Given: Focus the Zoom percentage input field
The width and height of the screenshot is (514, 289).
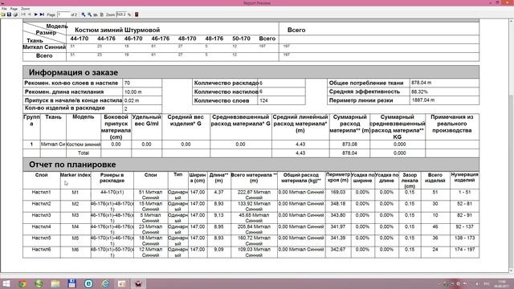Looking at the screenshot, I should click(121, 14).
